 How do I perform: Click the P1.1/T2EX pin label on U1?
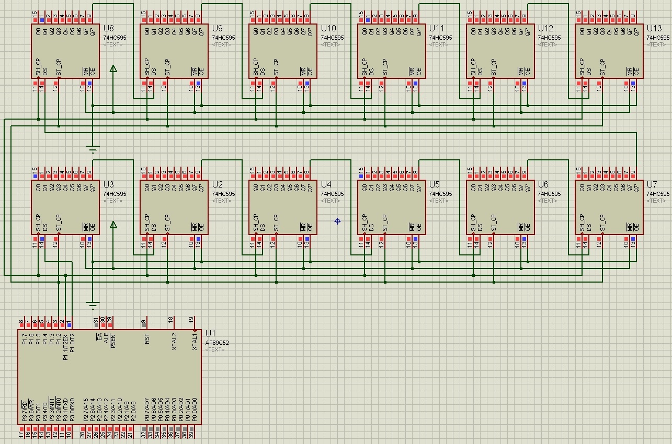65,347
